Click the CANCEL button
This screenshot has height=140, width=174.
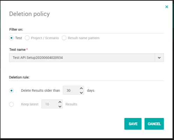[154, 124]
